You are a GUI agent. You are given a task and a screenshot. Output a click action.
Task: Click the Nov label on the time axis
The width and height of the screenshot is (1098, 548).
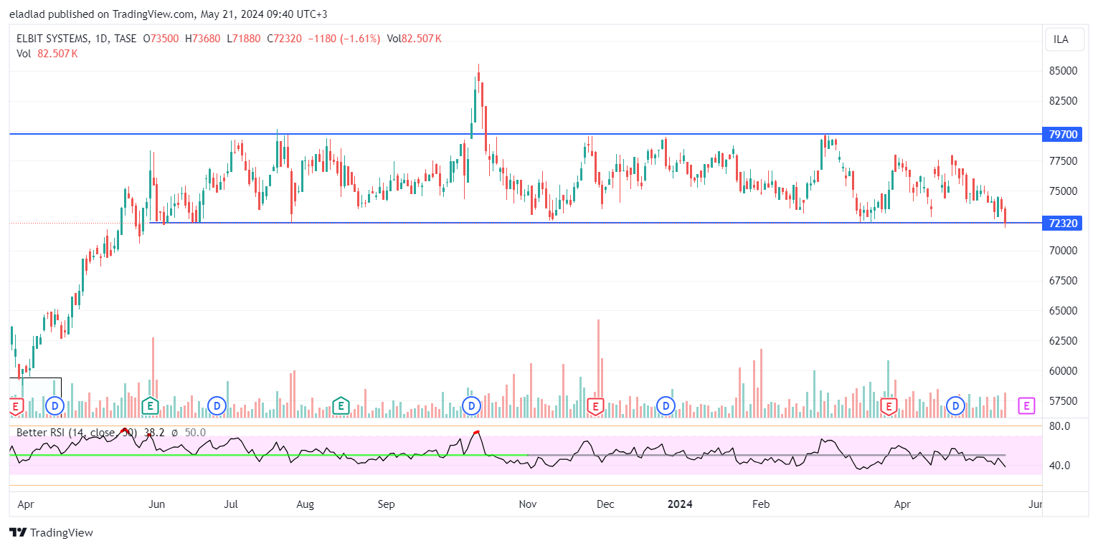pyautogui.click(x=528, y=504)
